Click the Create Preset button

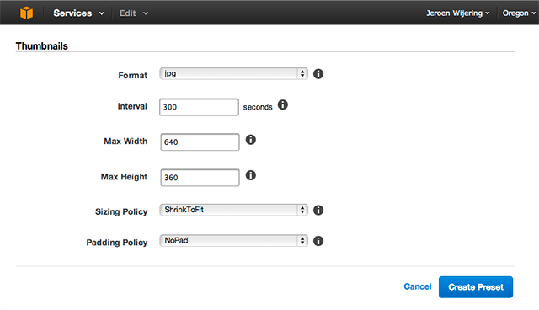point(476,287)
